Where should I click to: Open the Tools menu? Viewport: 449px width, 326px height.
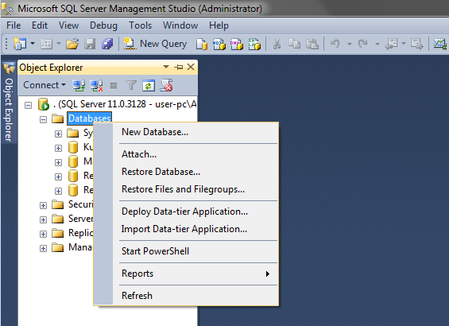click(140, 25)
